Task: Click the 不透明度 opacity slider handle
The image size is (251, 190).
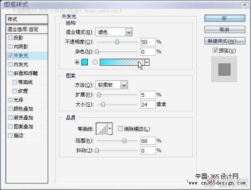Action: [117, 42]
